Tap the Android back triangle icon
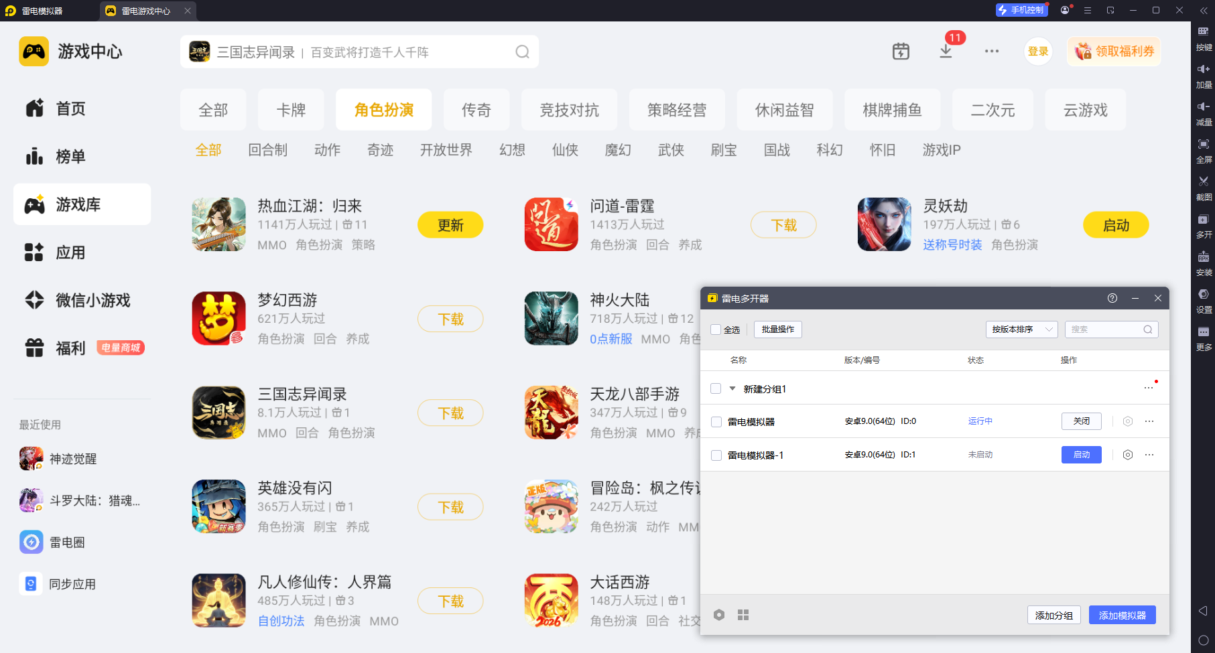 pos(1203,611)
